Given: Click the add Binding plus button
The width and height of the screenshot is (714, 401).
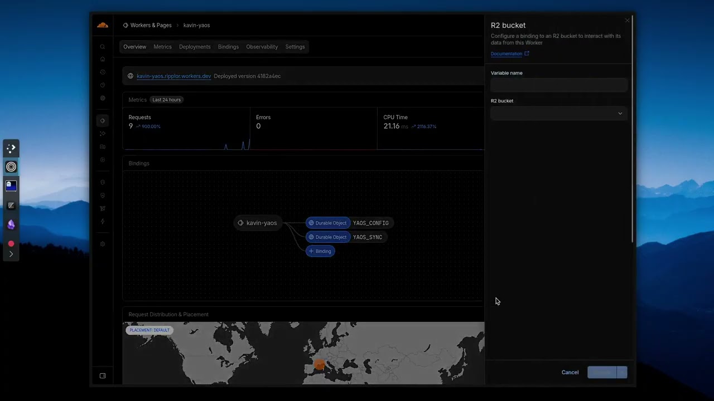Looking at the screenshot, I should pyautogui.click(x=320, y=251).
